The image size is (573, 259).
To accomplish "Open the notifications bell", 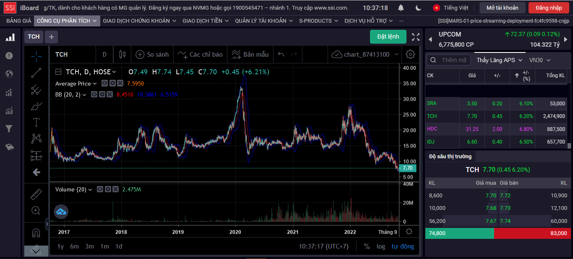I will (x=401, y=8).
